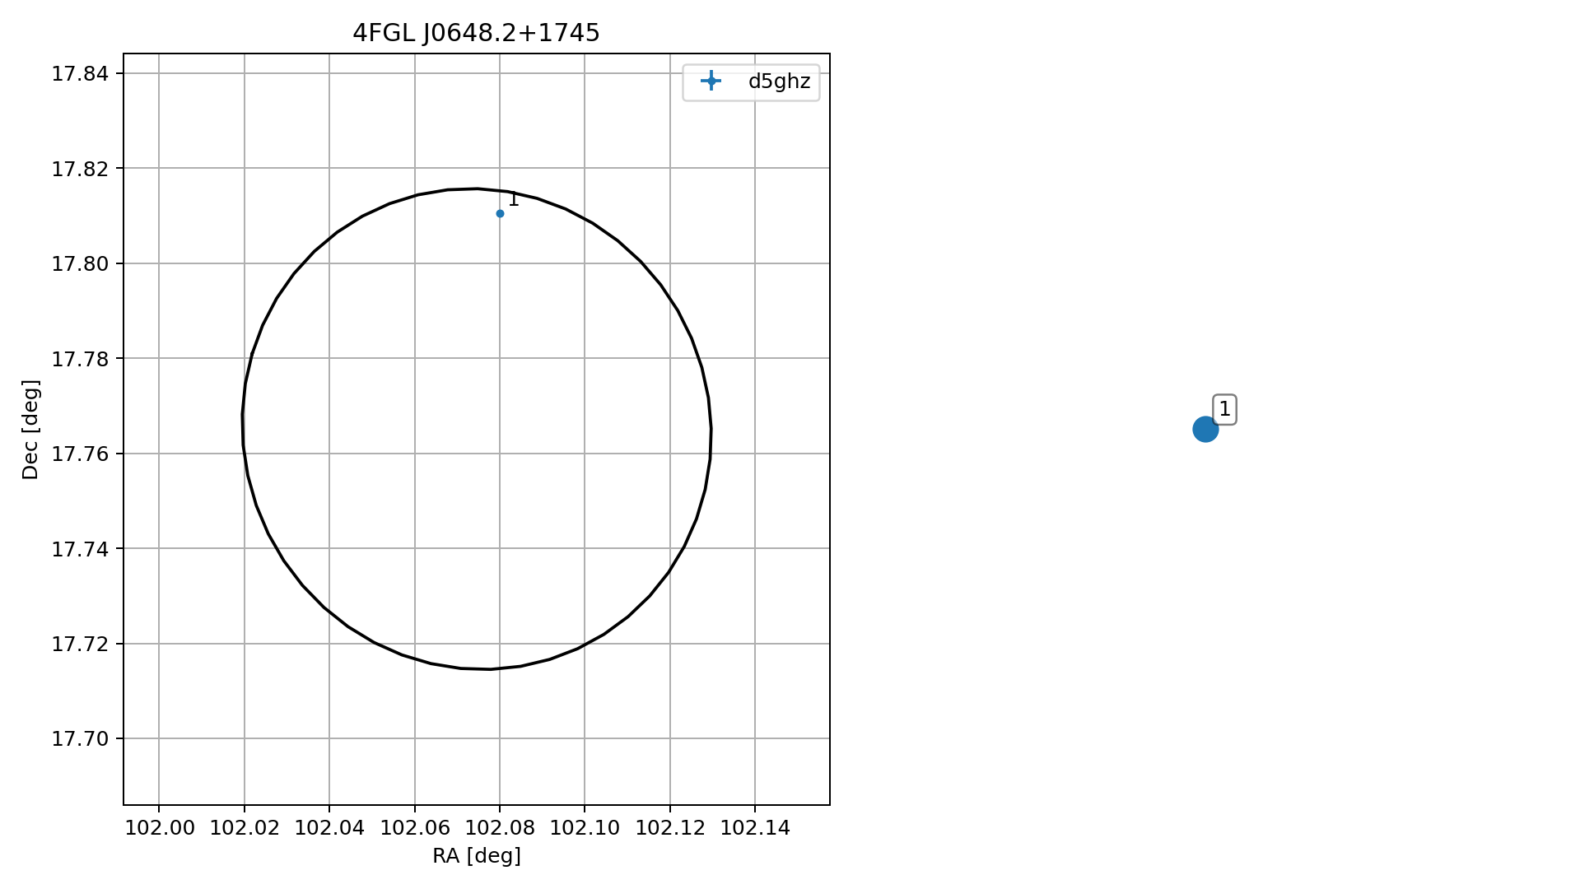Click the 17.76 y-axis tick label

80,454
